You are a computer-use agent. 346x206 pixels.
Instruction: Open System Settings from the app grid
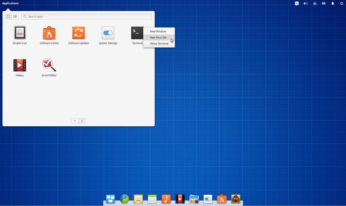point(108,34)
